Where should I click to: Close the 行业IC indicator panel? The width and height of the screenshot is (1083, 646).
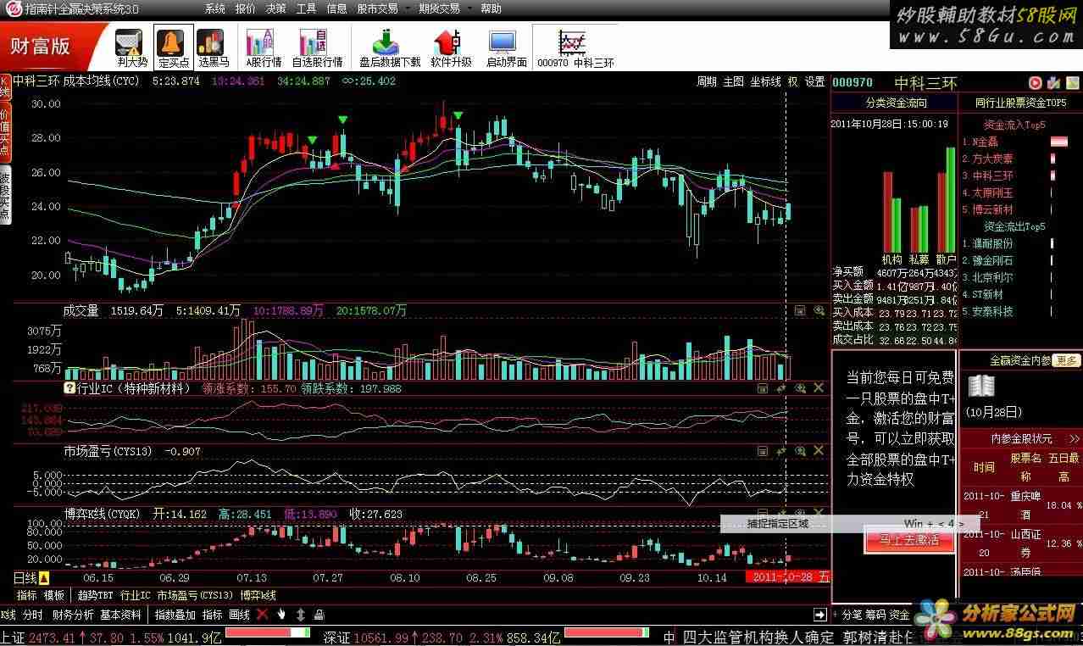tap(819, 387)
